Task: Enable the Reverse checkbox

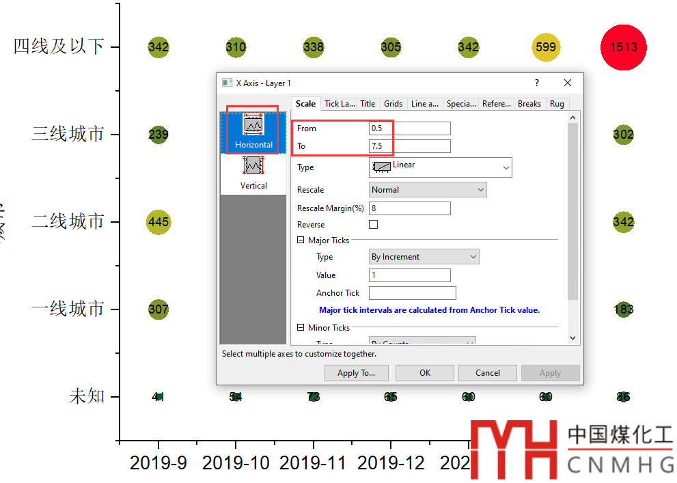Action: click(373, 225)
